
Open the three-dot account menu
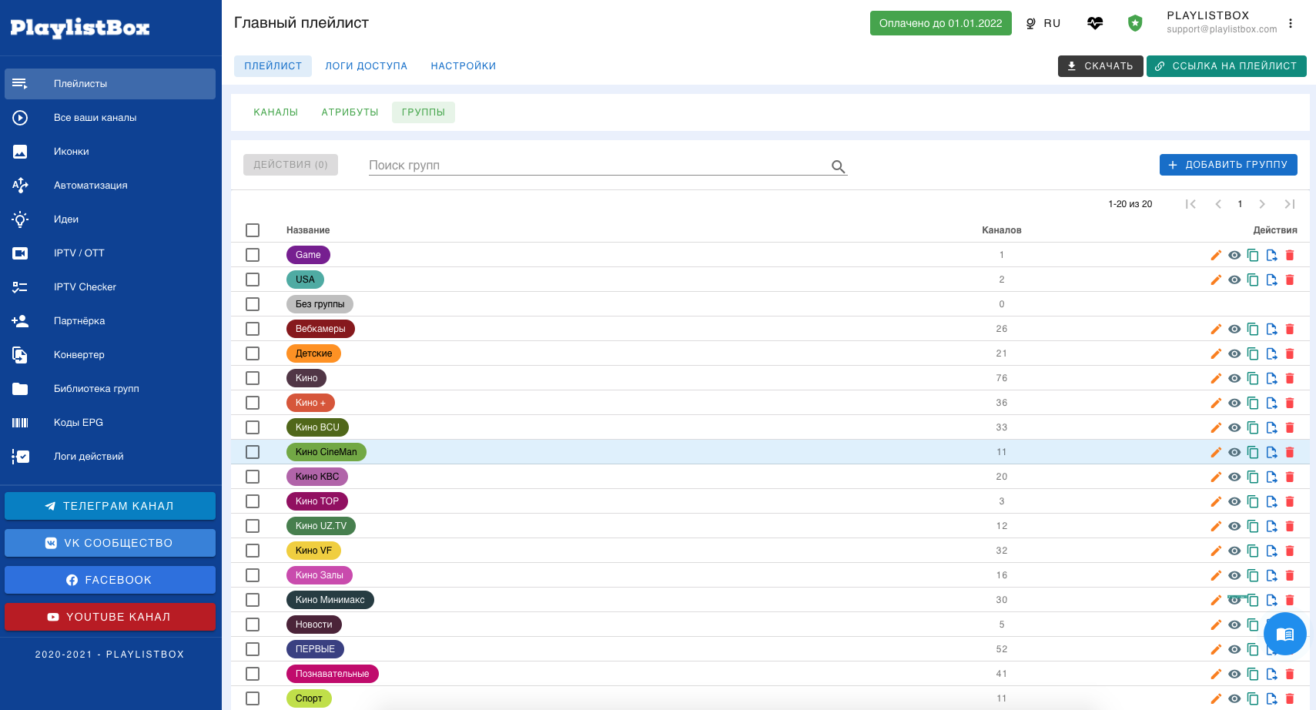1291,23
